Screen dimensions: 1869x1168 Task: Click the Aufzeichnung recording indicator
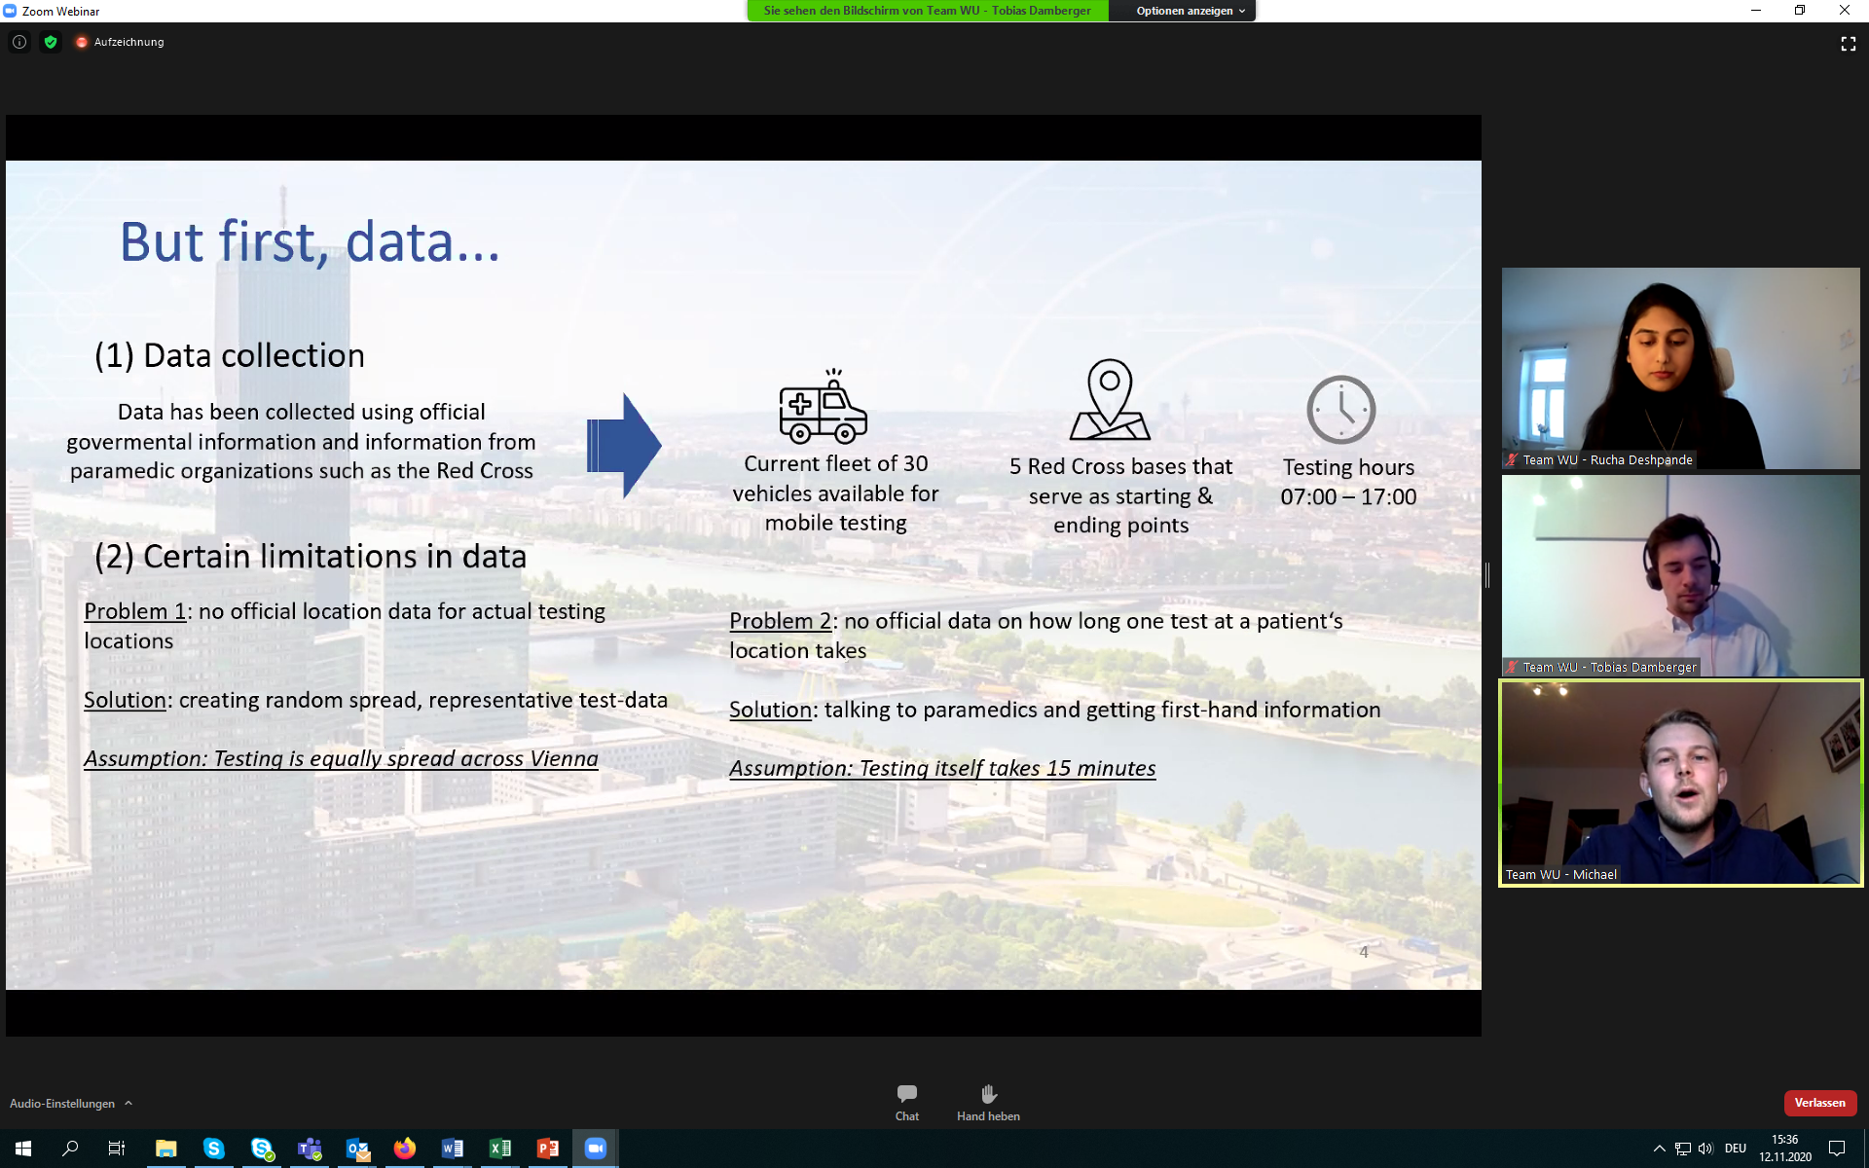(x=120, y=42)
